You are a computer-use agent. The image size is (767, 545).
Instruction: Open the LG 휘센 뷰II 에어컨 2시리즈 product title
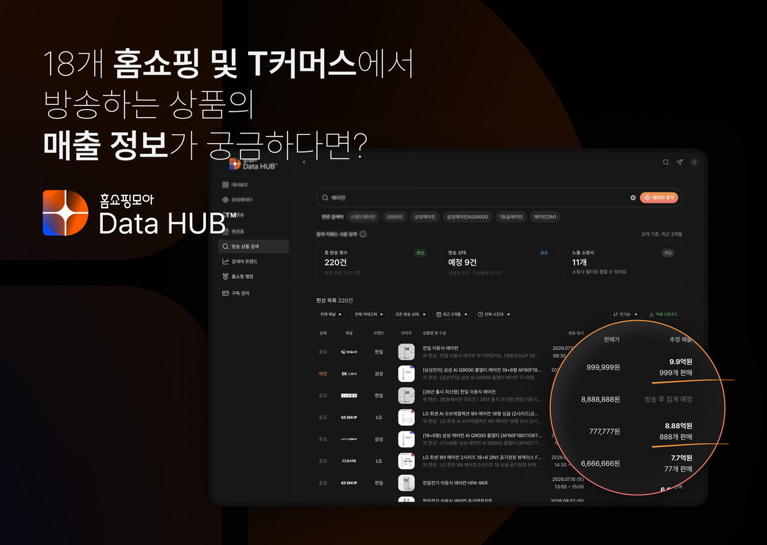(x=482, y=457)
